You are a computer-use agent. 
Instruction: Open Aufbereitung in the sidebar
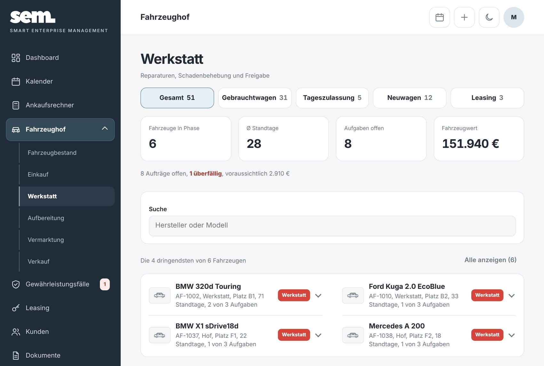coord(67,218)
